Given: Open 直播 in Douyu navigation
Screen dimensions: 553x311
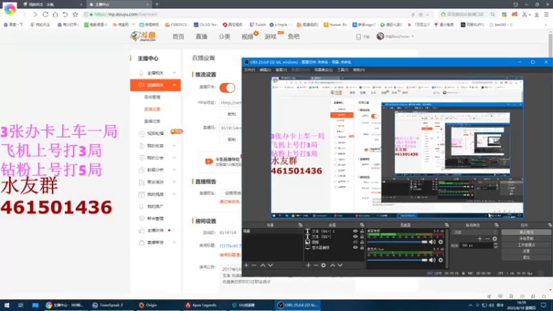Looking at the screenshot, I should coord(201,37).
